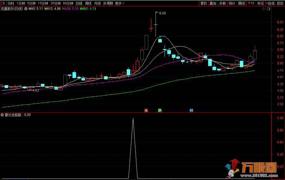Click the 量价选股副 : 0.00 label

18,115
